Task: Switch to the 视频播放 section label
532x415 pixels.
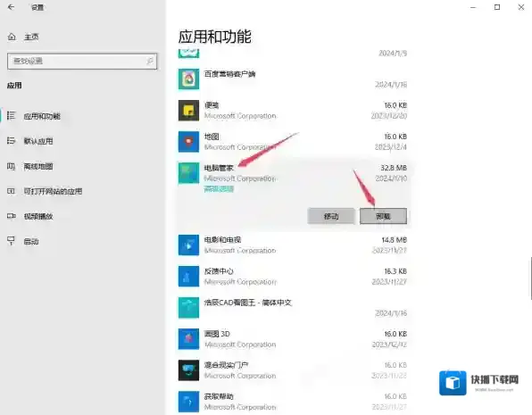Action: [38, 217]
